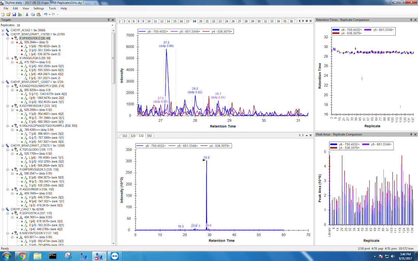
Task: Click the Open file toolbar icon
Action: [x=8, y=14]
